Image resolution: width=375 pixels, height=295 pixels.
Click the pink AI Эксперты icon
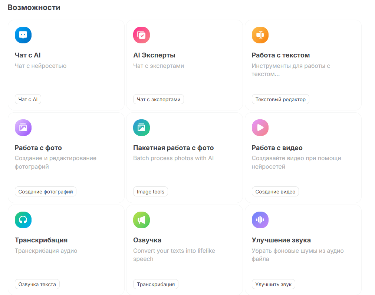tap(141, 35)
